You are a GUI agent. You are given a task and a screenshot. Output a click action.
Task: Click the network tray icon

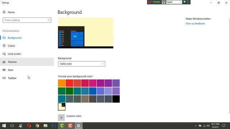pos(204,126)
